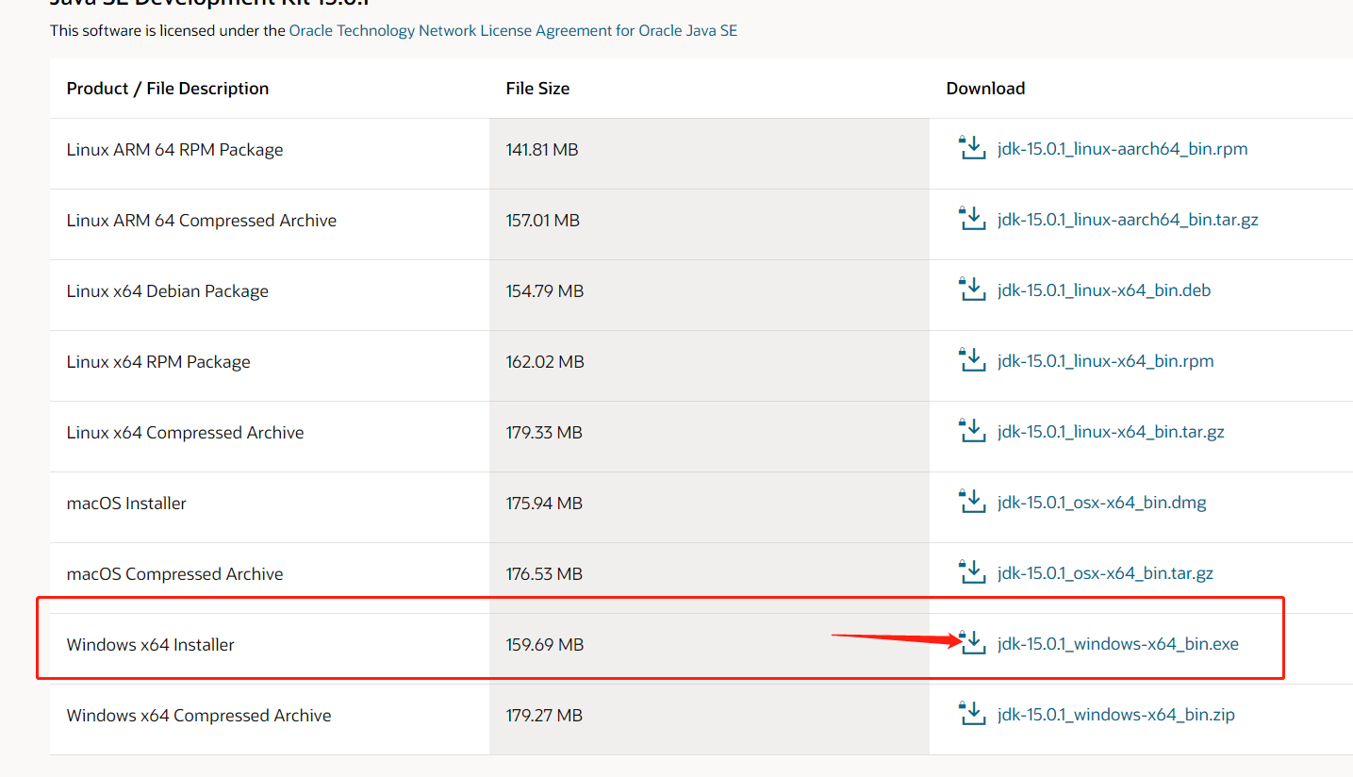This screenshot has height=777, width=1353.
Task: Click the Product / File Description header
Action: [x=168, y=89]
